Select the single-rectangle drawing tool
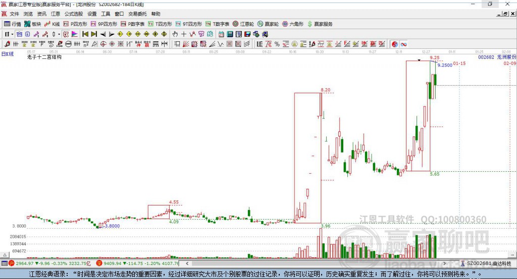The image size is (517, 279). (177, 44)
